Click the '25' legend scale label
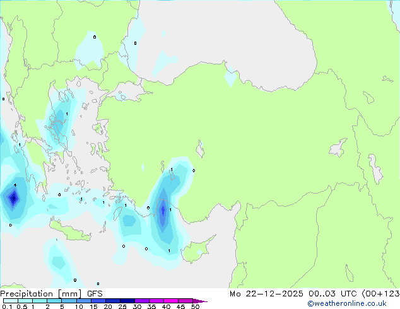The width and height of the screenshot is (400, 309). coord(122,306)
